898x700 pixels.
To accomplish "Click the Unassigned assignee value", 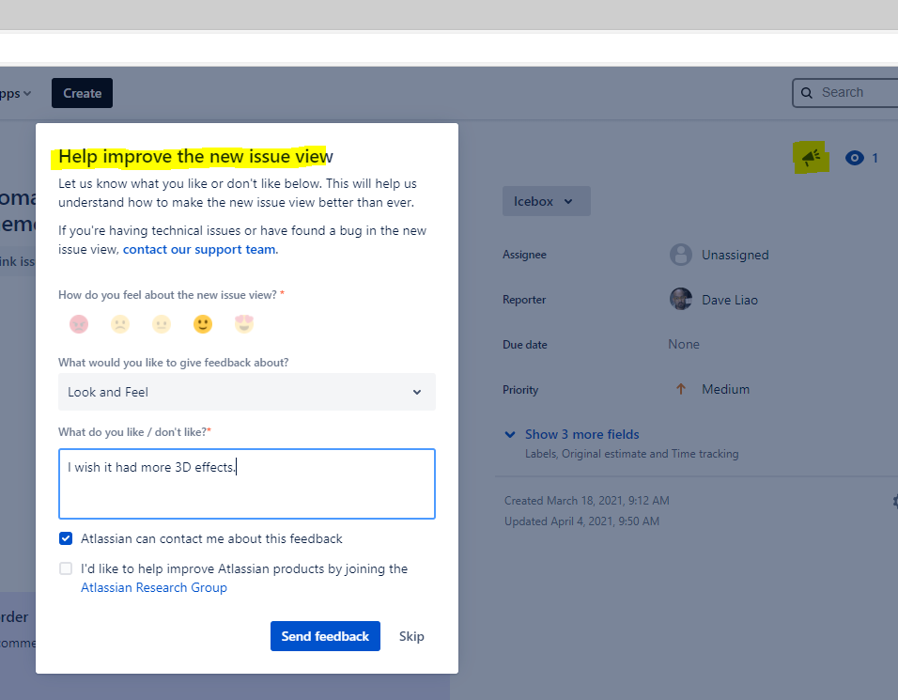I will pyautogui.click(x=735, y=255).
